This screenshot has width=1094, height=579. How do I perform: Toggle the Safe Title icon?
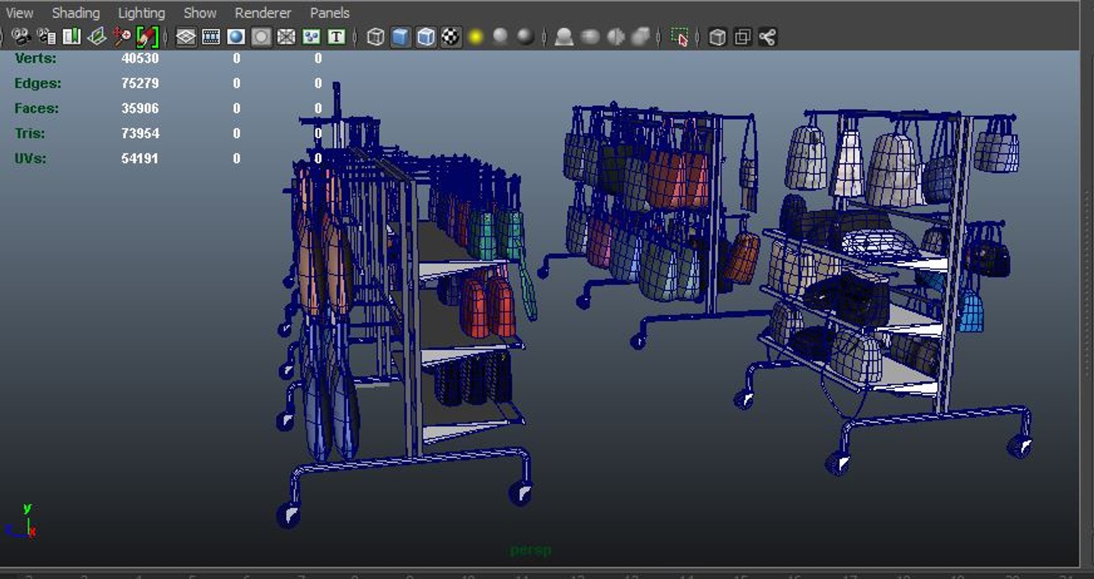[336, 37]
